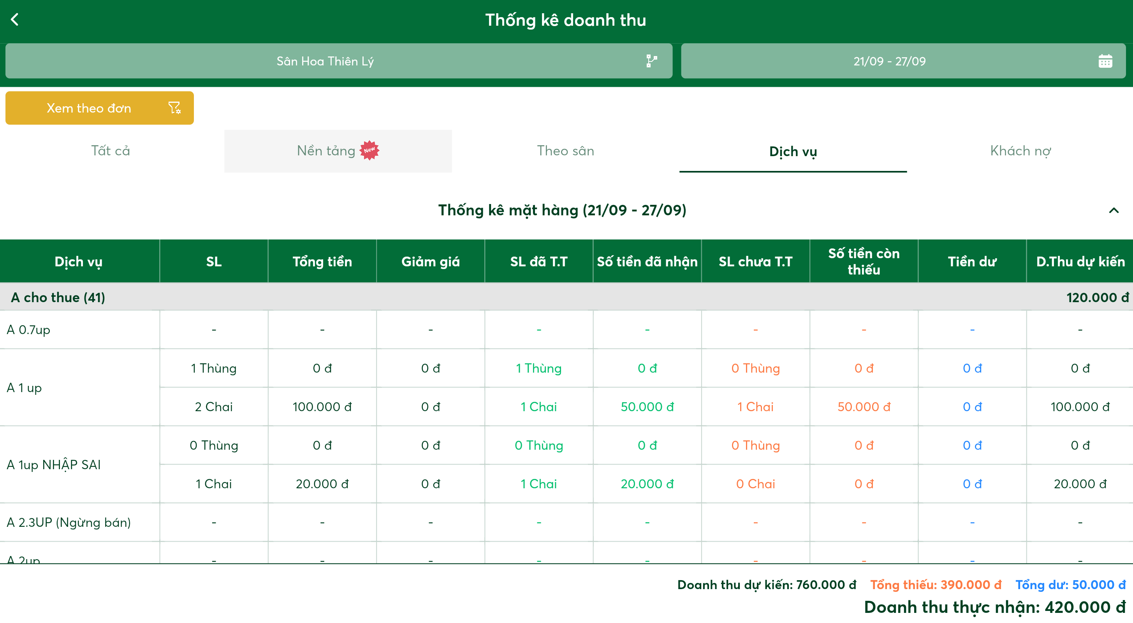Viewport: 1133px width, 623px height.
Task: Click the Số tiền còn thiếu column header
Action: [864, 261]
